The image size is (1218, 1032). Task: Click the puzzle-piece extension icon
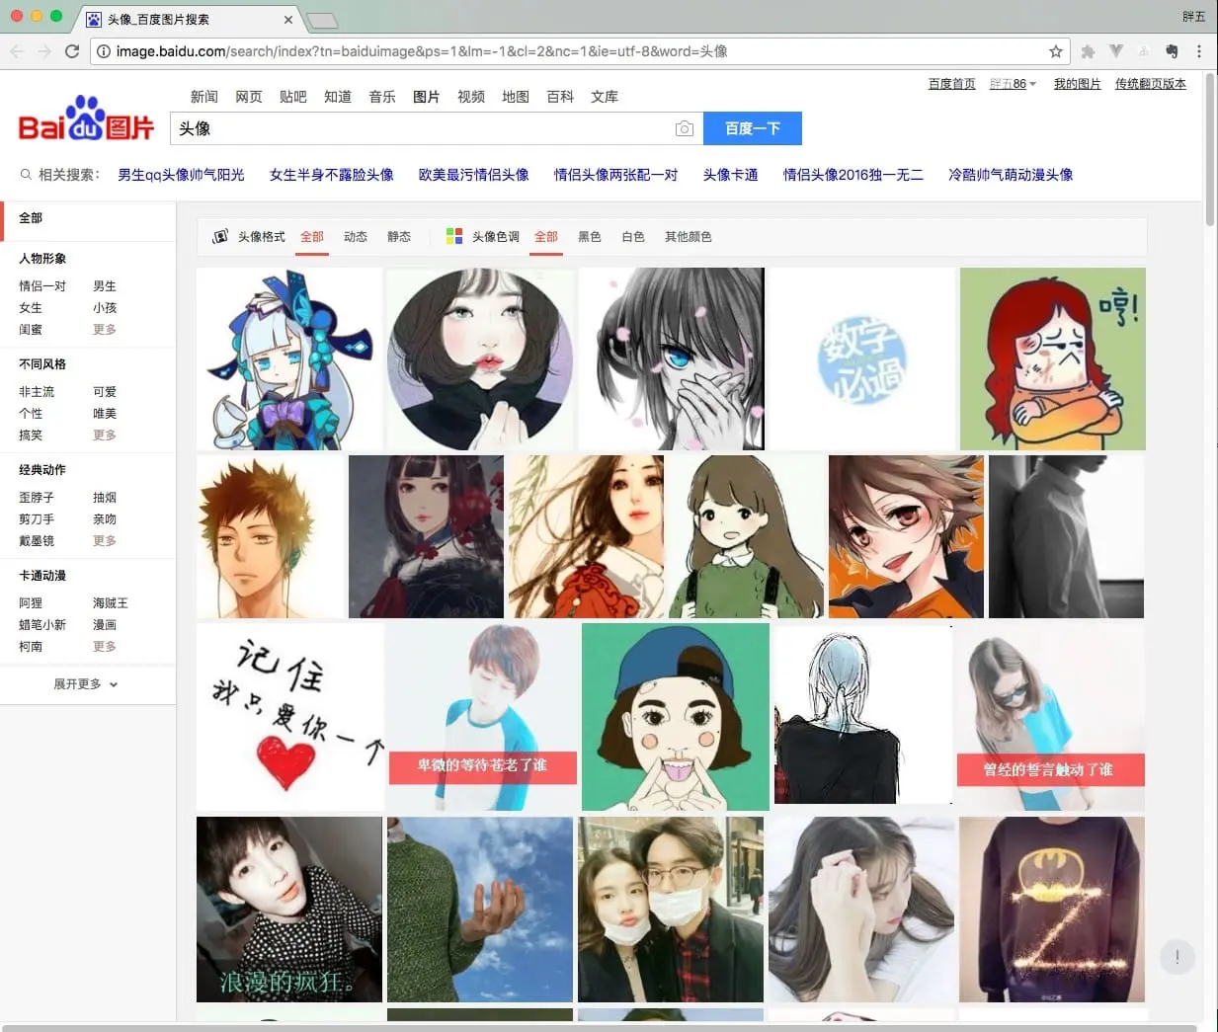1088,51
